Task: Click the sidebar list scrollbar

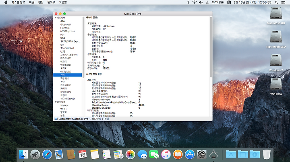Action: pyautogui.click(x=83, y=47)
